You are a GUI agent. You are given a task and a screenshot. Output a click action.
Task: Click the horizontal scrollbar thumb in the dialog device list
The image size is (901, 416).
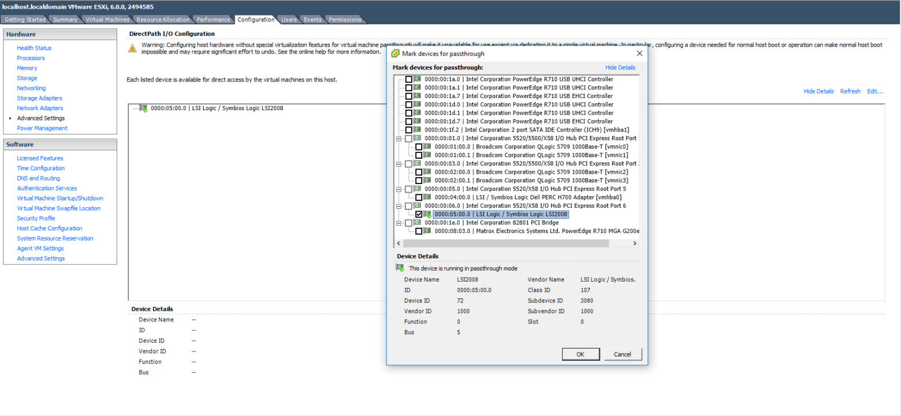506,243
